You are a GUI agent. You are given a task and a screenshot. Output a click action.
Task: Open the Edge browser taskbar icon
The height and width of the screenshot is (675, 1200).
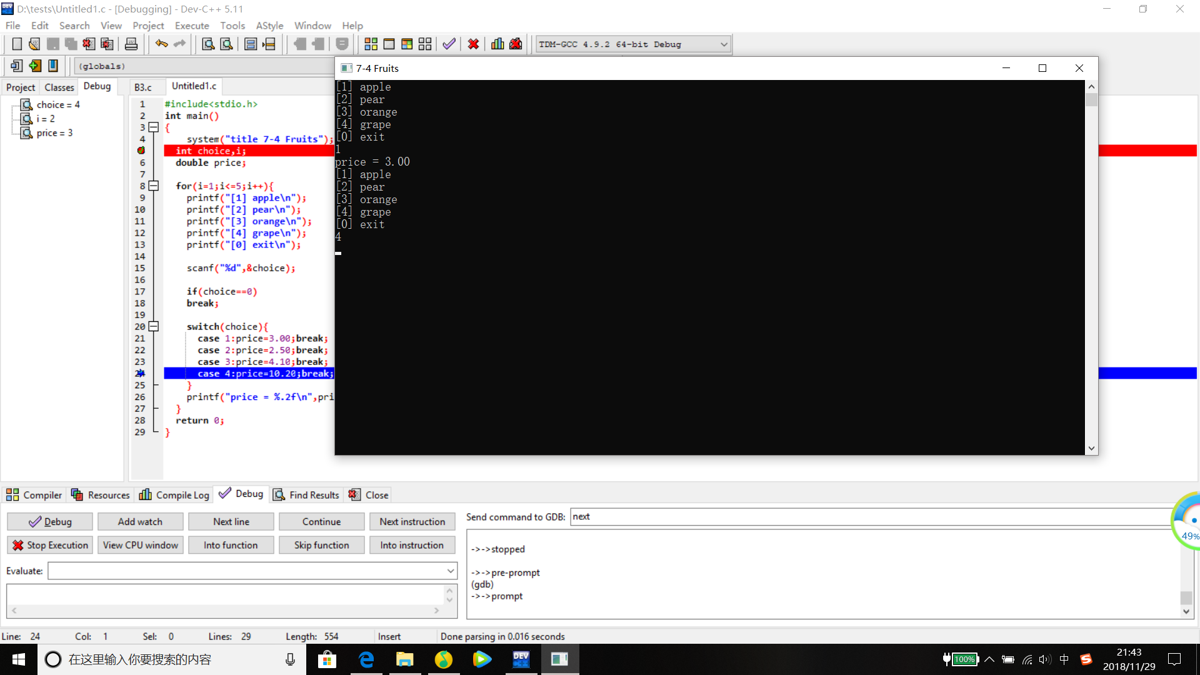pos(366,659)
